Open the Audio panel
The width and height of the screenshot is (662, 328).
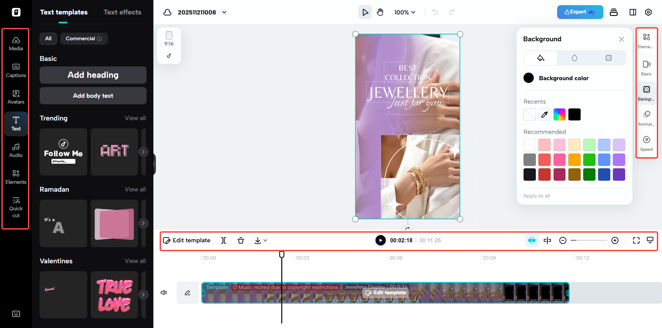coord(16,150)
